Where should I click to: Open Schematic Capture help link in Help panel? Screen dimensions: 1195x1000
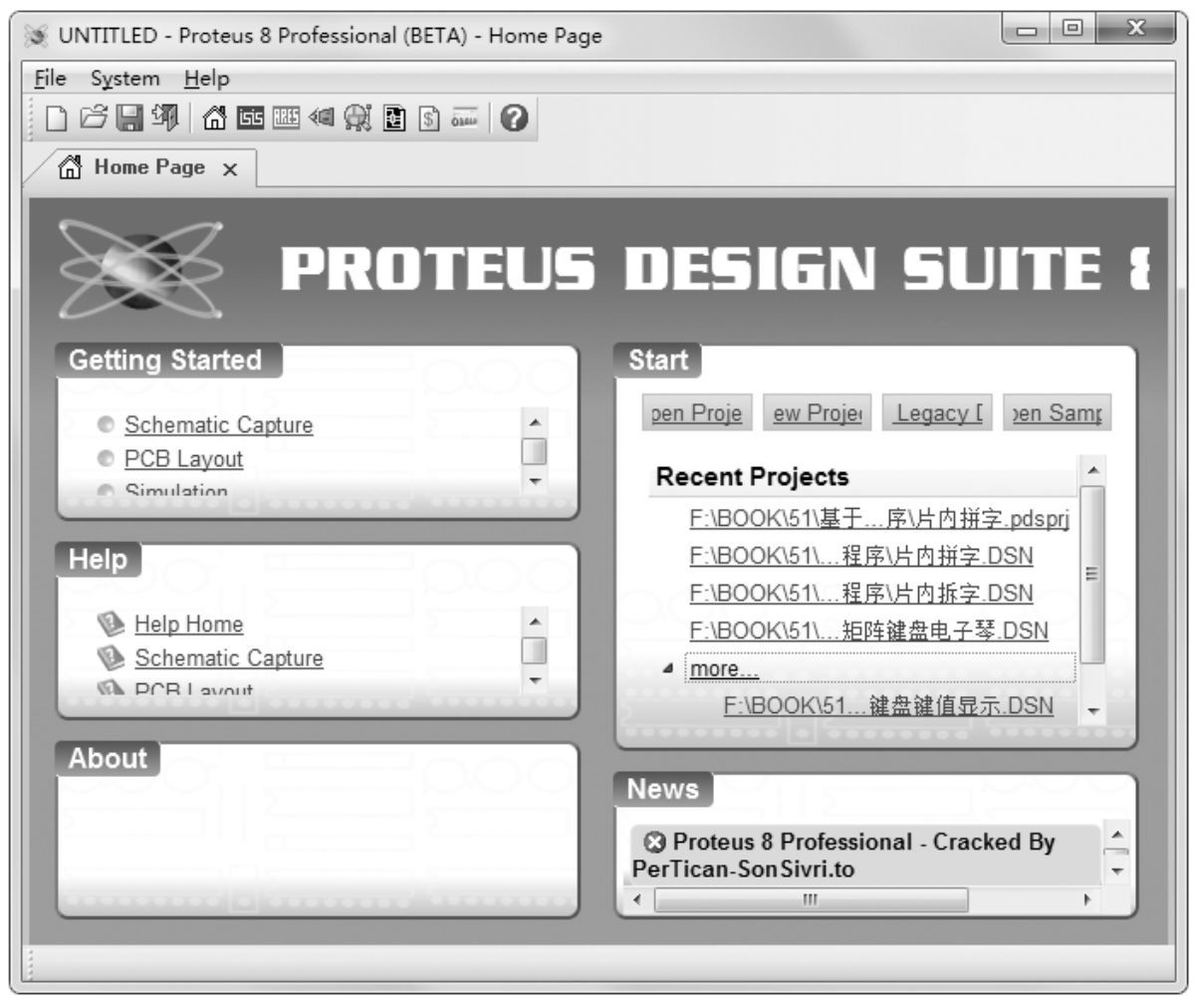(229, 658)
